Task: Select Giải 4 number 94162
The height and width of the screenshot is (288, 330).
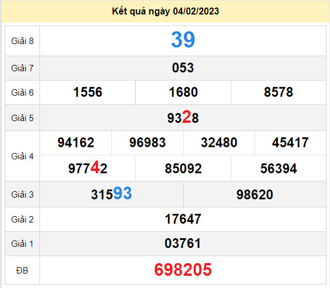Action: point(76,143)
